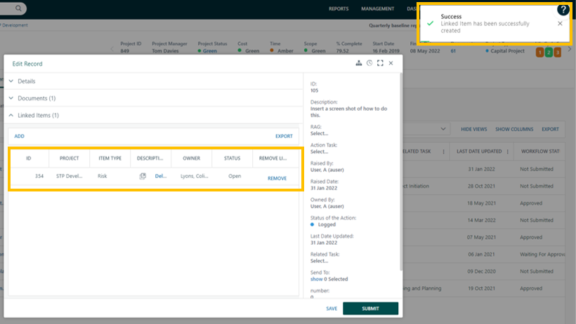Screen dimensions: 576x324
Task: Expand the Documents (1) section
Action: [x=153, y=98]
